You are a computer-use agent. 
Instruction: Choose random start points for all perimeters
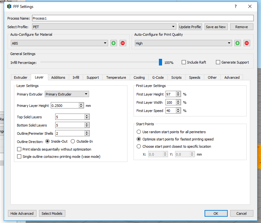pos(139,132)
